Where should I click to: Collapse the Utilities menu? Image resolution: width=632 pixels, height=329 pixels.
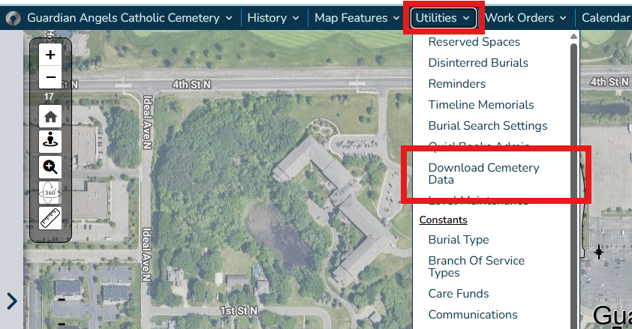pyautogui.click(x=443, y=18)
